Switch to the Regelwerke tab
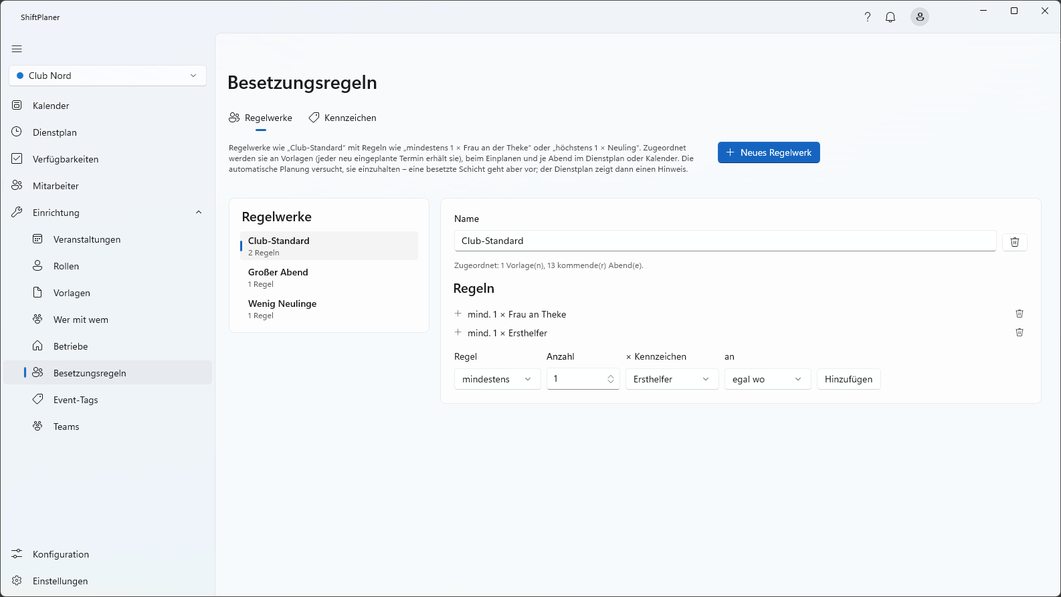Viewport: 1061px width, 597px height. click(261, 118)
